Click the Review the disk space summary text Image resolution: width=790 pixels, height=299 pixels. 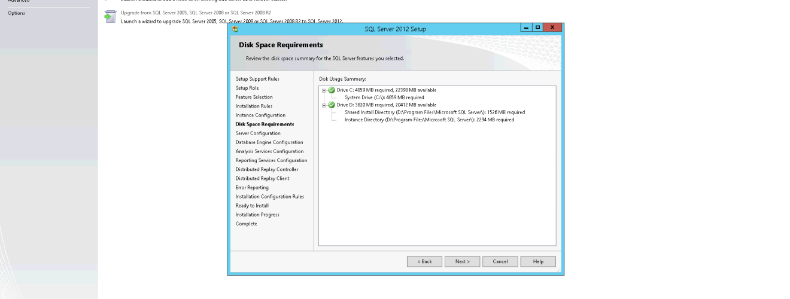pos(325,59)
